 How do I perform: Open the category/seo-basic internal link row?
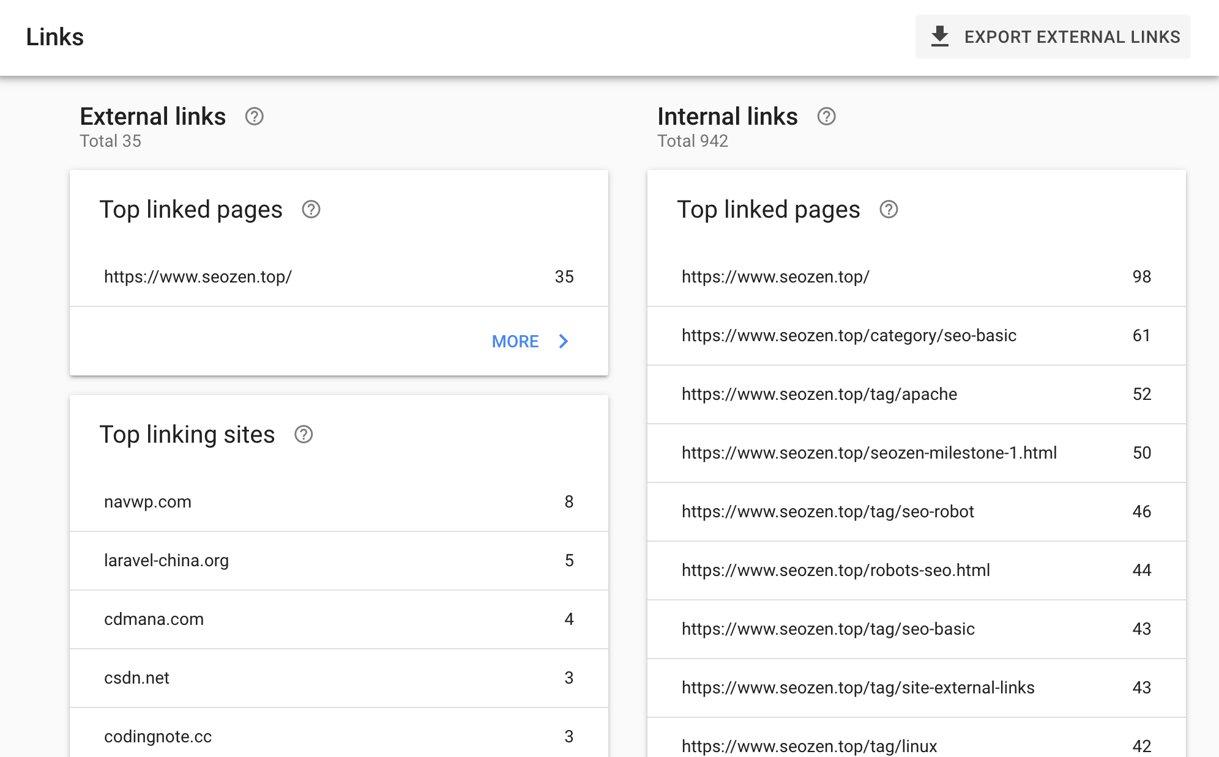917,336
